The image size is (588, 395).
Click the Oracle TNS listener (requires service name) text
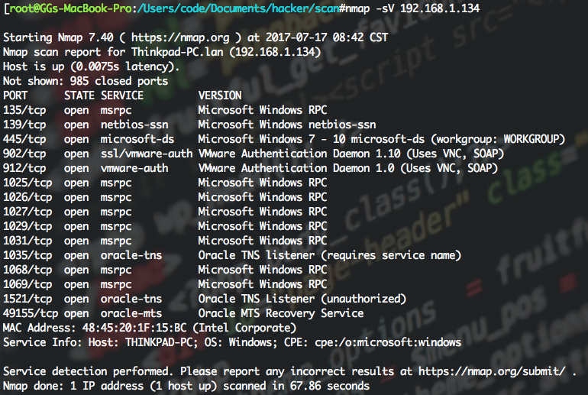click(329, 255)
